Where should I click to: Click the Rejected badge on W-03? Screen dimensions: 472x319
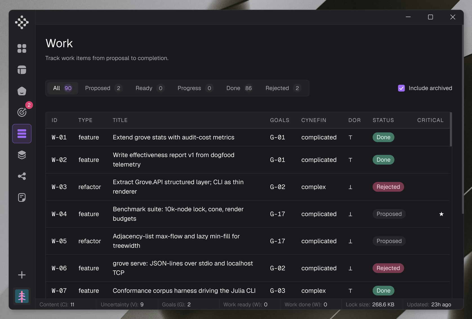coord(388,187)
